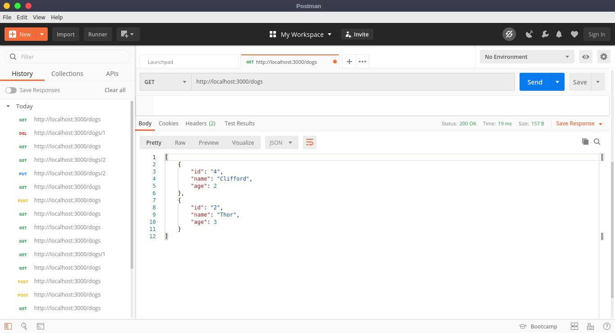Click the environment quick look eye icon
Image resolution: width=615 pixels, height=333 pixels.
coord(585,57)
